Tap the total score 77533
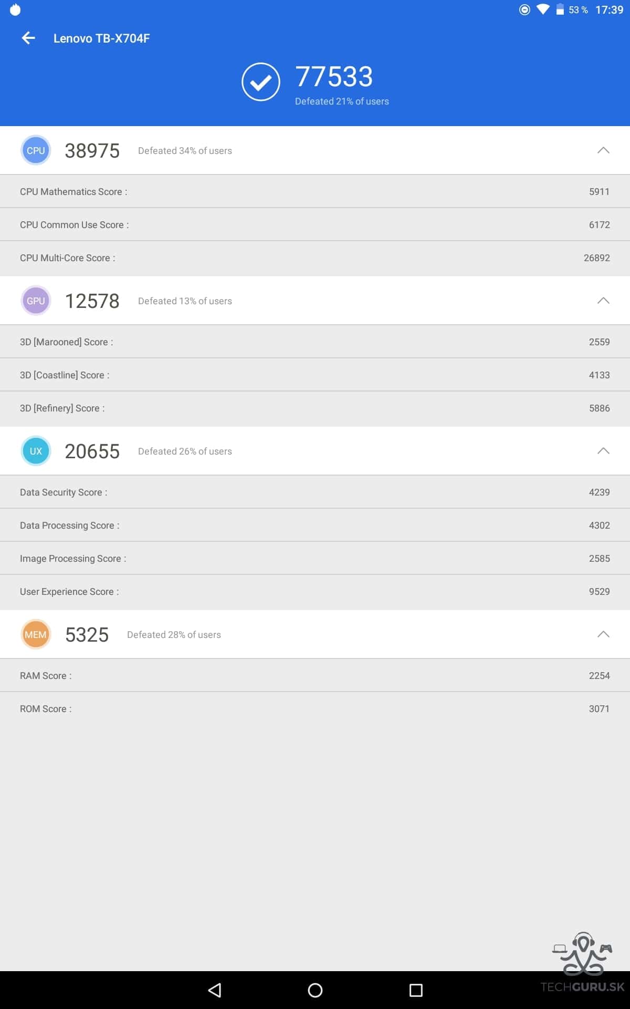This screenshot has height=1009, width=630. click(334, 77)
